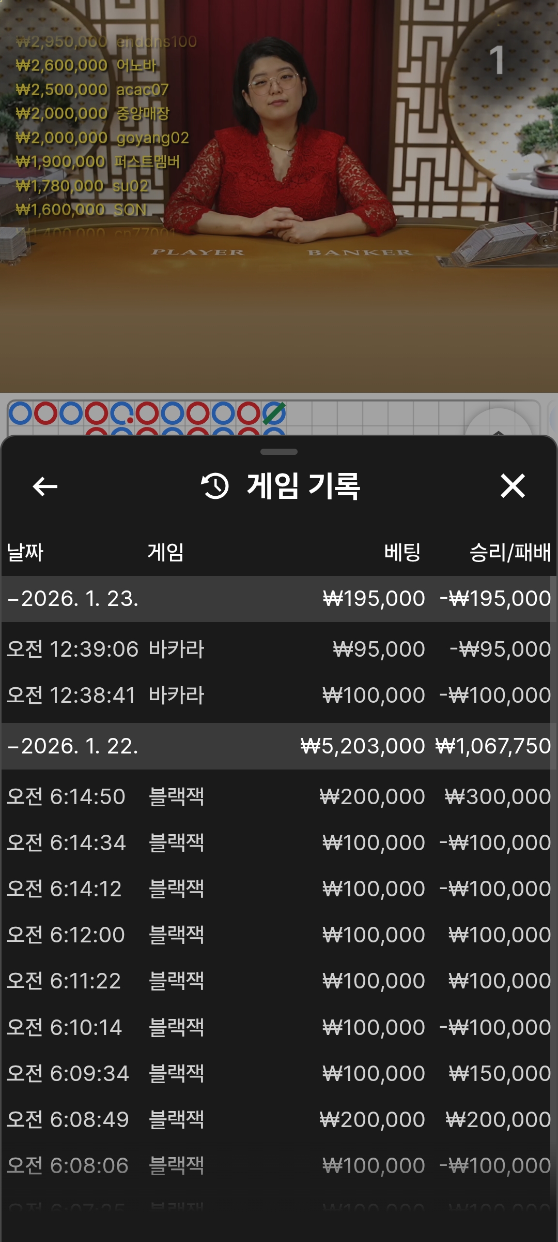Open the 6:12:00 blackjack record
Viewport: 558px width, 1242px height.
279,935
